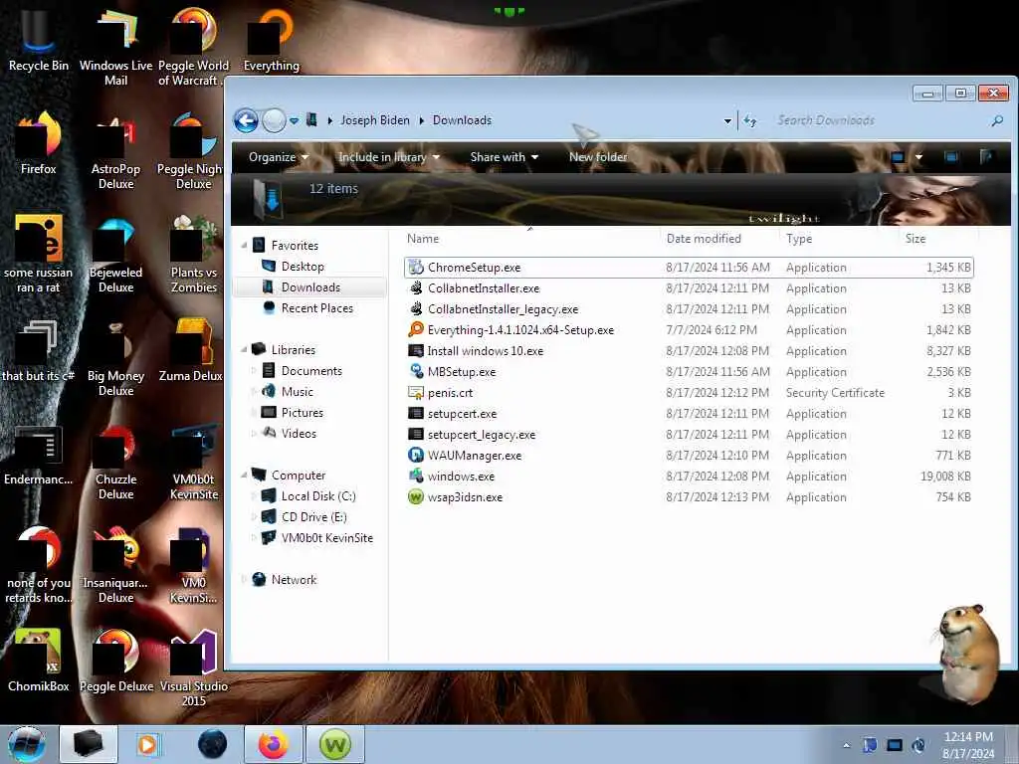Select the MBSetup.exe file icon

(415, 372)
